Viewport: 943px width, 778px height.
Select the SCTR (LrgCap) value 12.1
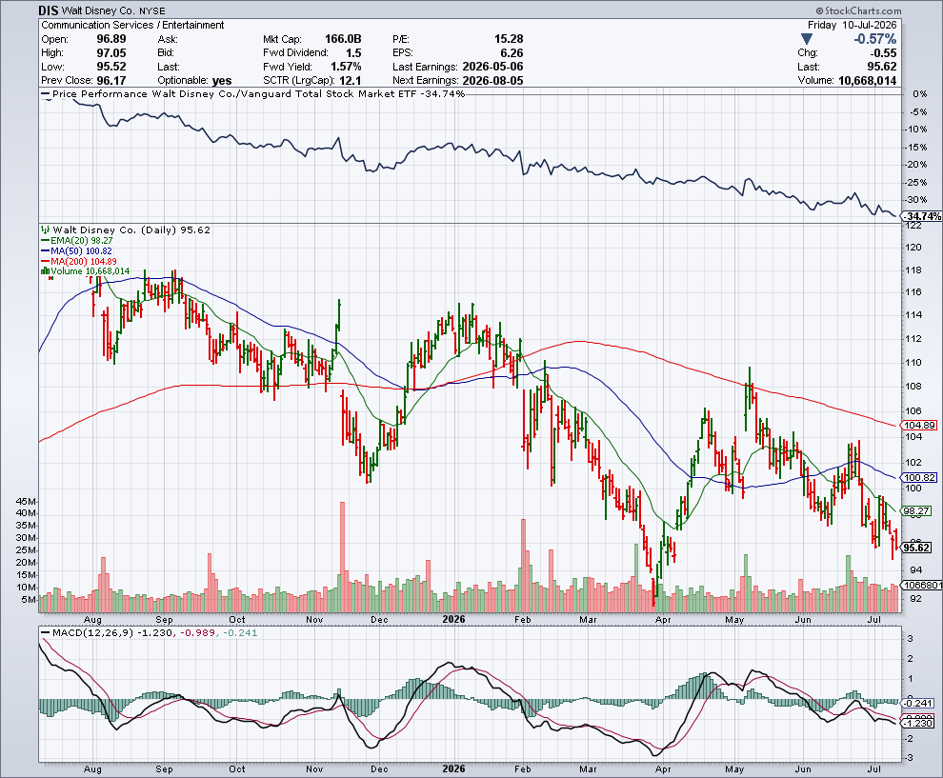click(x=350, y=80)
